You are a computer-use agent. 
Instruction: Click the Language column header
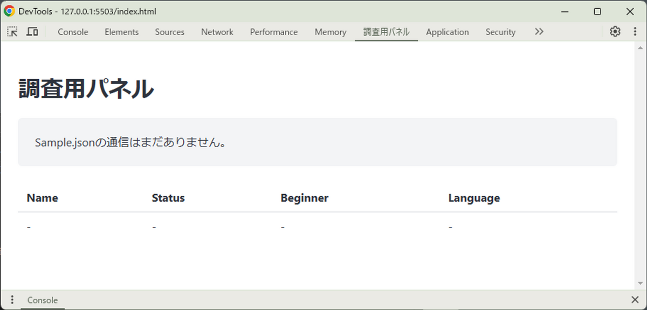point(474,198)
